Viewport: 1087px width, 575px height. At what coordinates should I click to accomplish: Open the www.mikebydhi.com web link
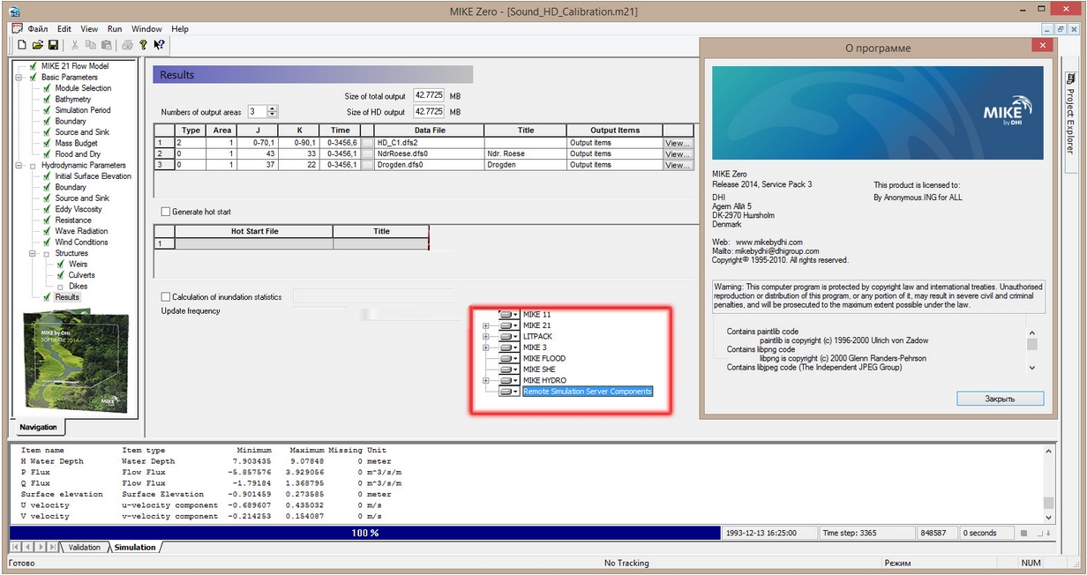769,242
